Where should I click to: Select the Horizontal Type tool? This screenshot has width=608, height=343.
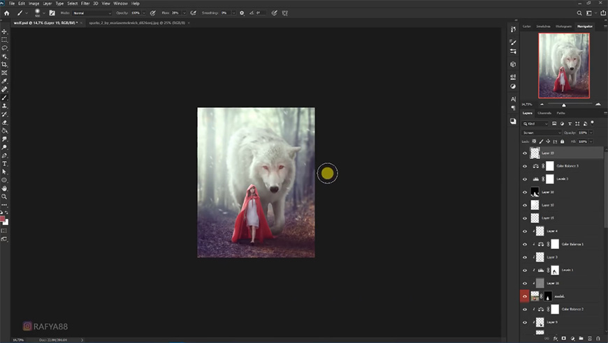coord(4,164)
